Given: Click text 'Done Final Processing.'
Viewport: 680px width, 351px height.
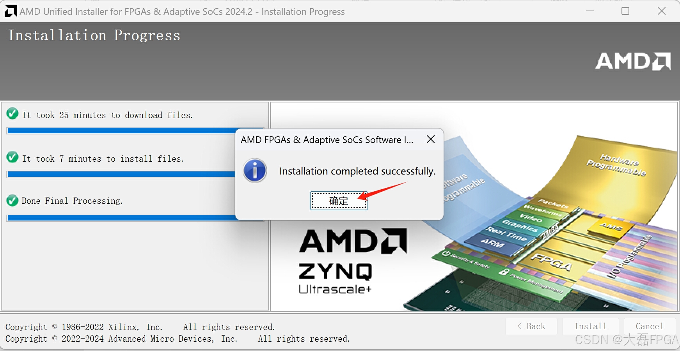Looking at the screenshot, I should (x=72, y=201).
